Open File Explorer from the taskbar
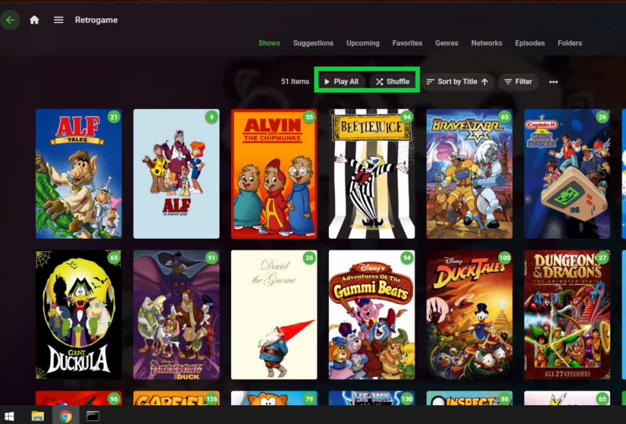Screen dimensions: 626x424 (x=38, y=416)
